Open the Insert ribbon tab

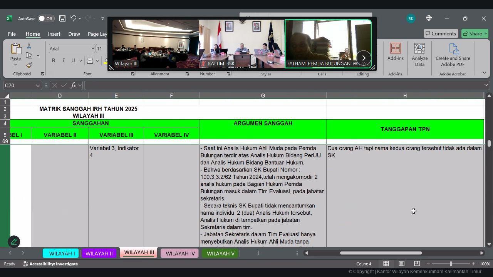(x=54, y=34)
